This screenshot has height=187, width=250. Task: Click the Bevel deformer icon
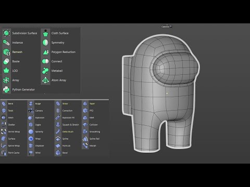tap(58, 153)
